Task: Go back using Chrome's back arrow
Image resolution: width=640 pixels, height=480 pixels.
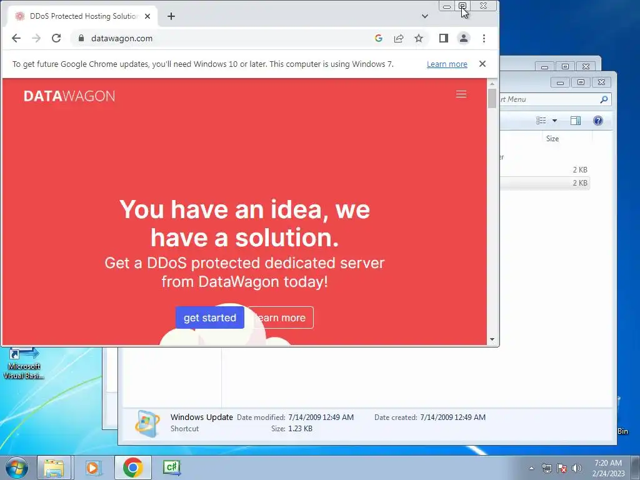Action: pyautogui.click(x=16, y=38)
